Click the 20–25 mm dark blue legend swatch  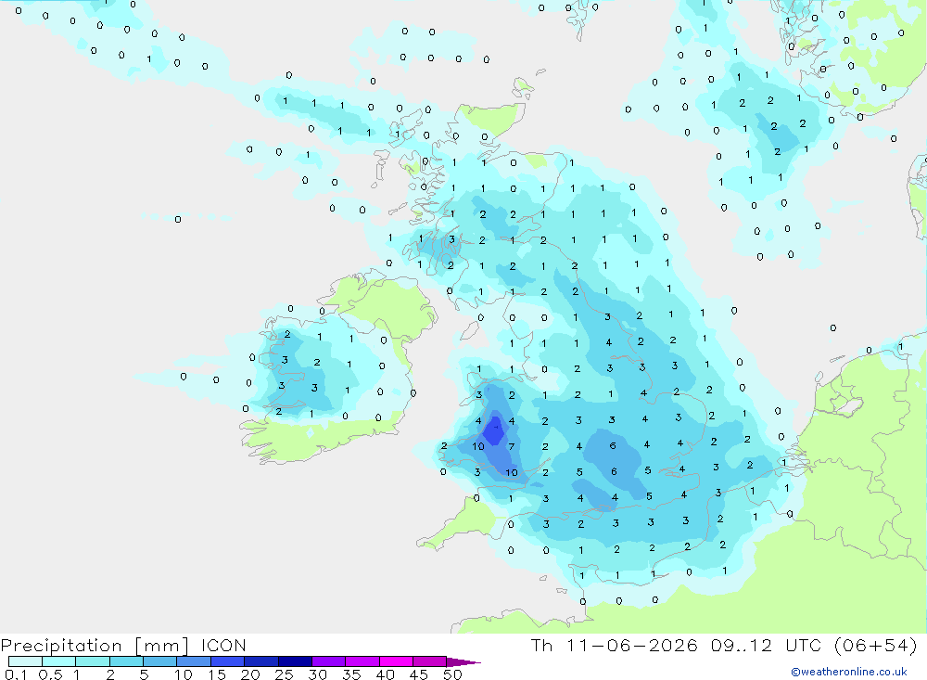pyautogui.click(x=261, y=661)
